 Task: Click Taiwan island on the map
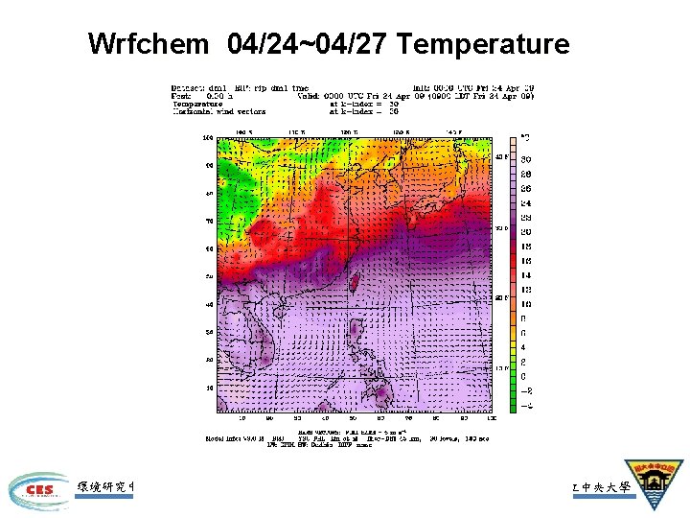[355, 282]
